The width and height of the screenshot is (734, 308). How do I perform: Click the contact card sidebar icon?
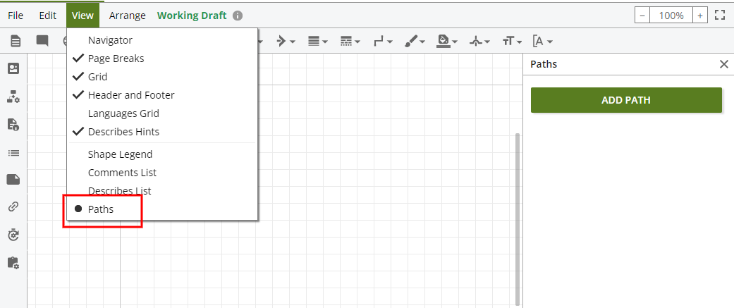(13, 68)
